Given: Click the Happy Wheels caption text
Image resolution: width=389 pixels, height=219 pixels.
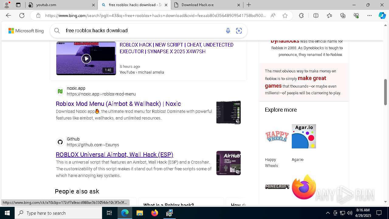Looking at the screenshot, I should point(271,162).
